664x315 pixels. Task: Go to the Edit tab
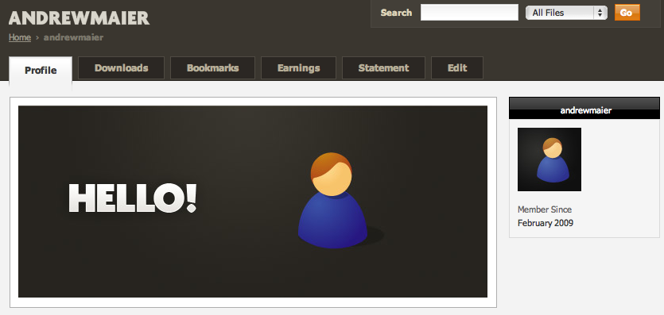tap(457, 68)
